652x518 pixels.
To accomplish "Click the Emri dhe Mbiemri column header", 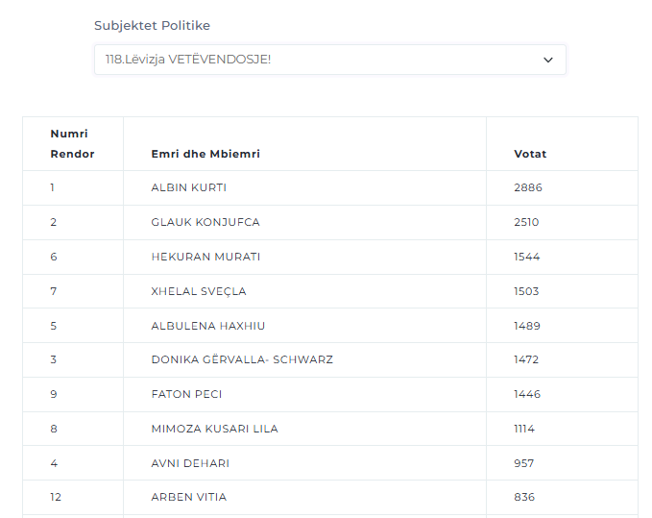I will tap(205, 154).
